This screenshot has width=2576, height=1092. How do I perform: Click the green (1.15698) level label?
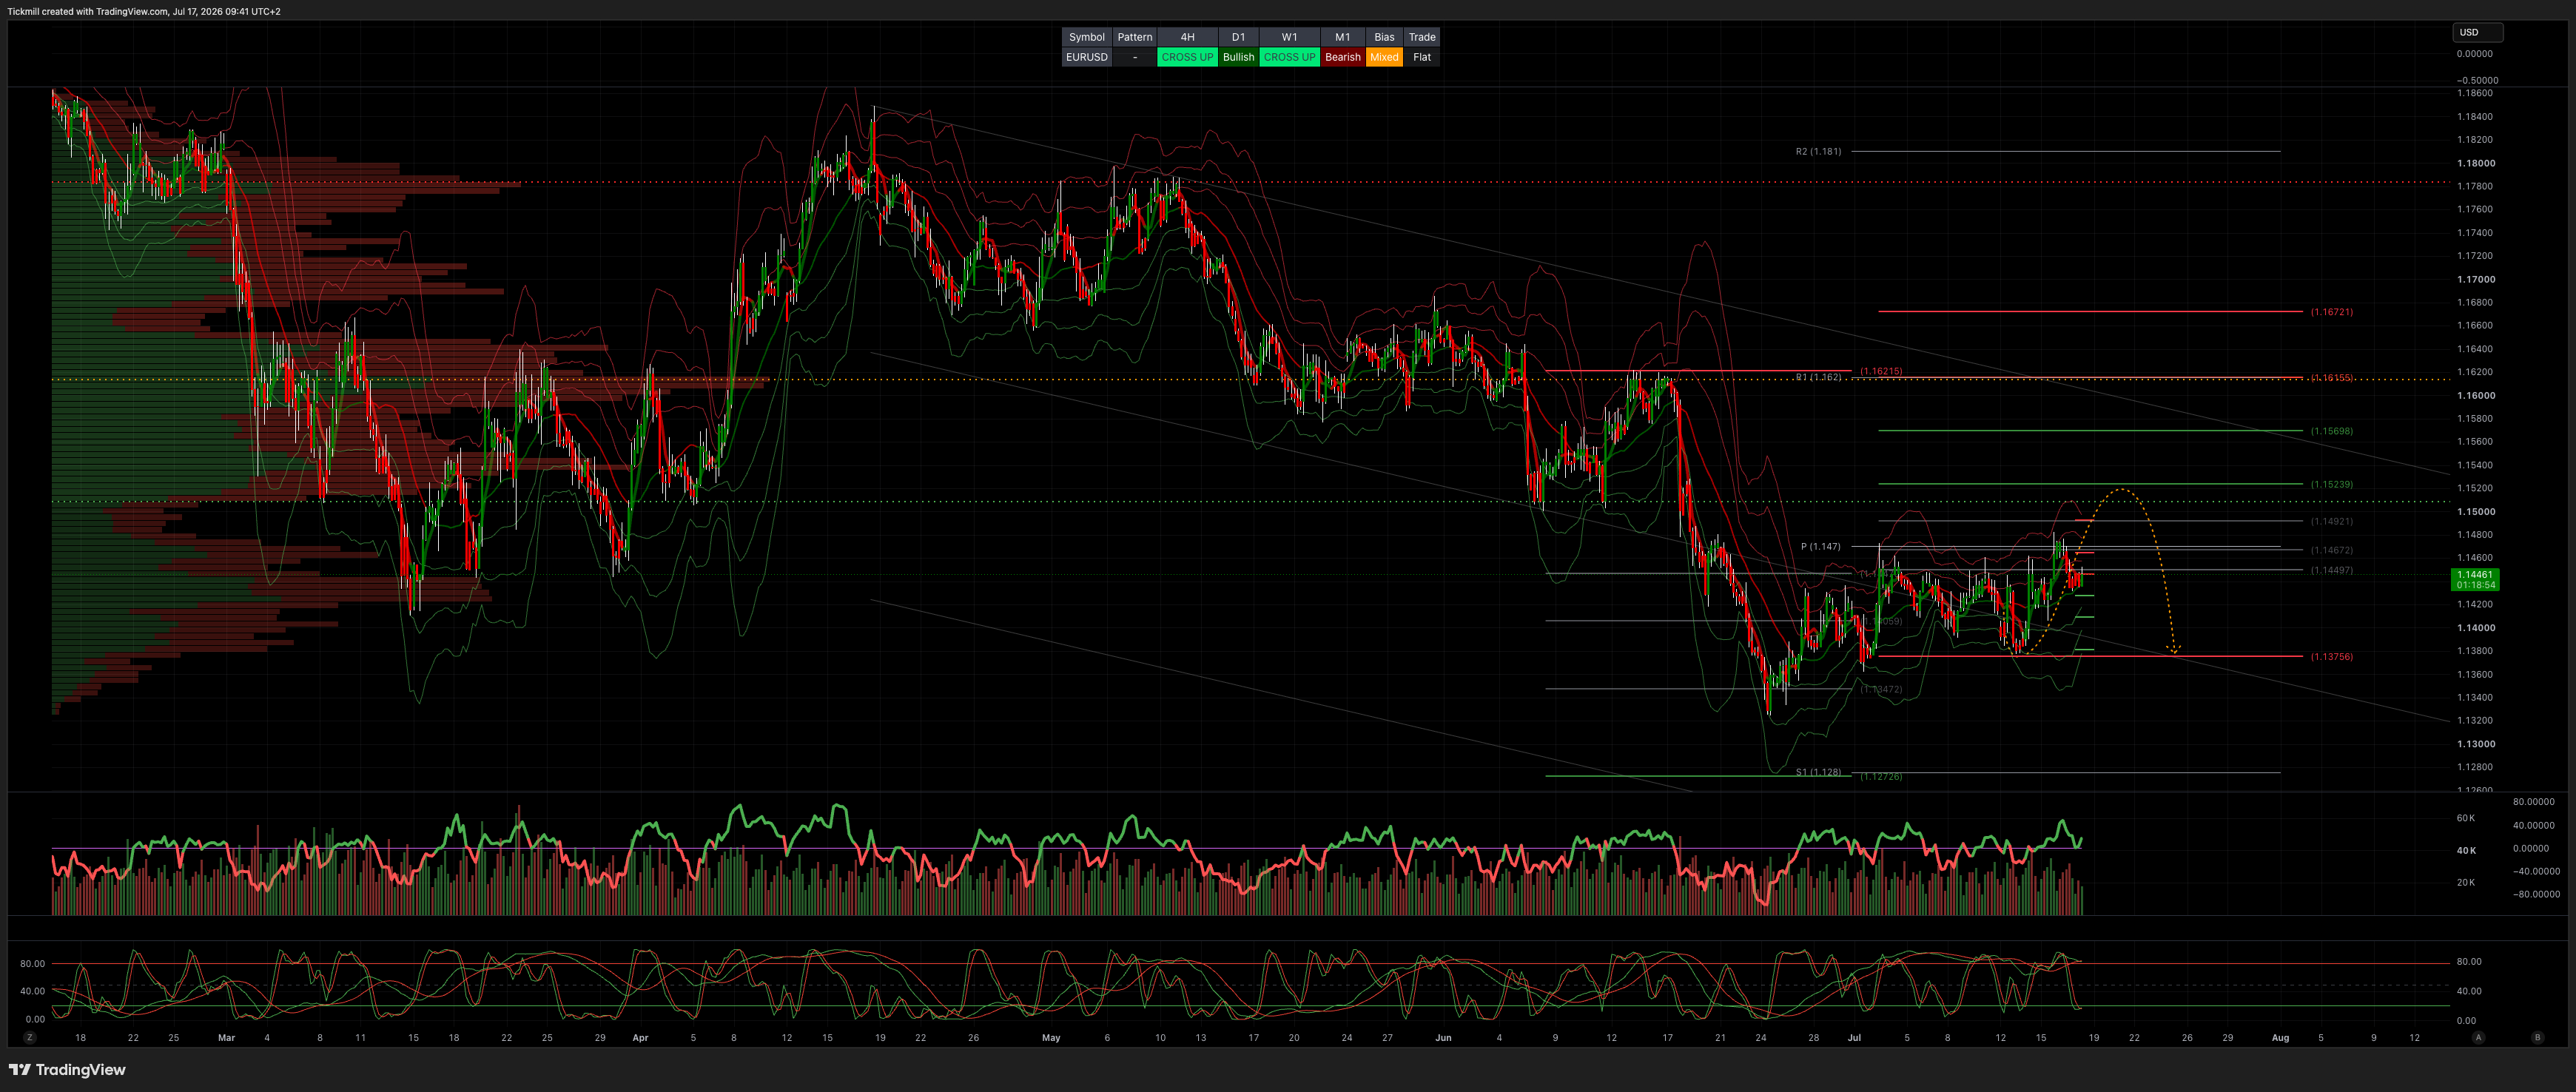click(x=2331, y=431)
